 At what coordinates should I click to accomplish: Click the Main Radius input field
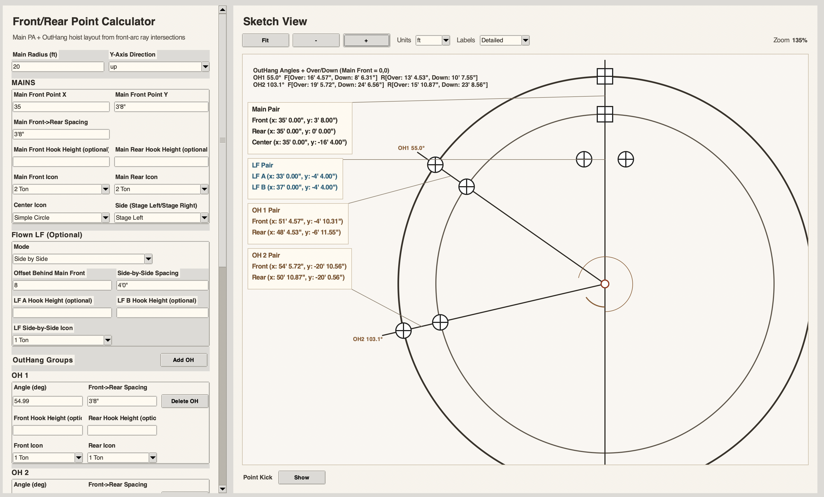(58, 66)
